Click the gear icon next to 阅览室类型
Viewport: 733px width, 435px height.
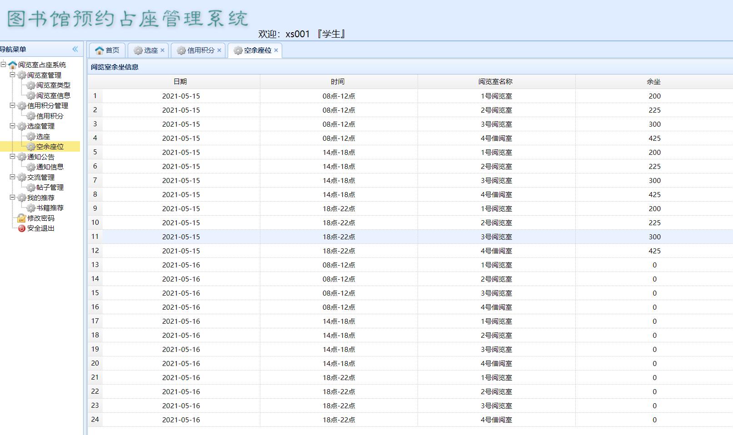tap(30, 85)
